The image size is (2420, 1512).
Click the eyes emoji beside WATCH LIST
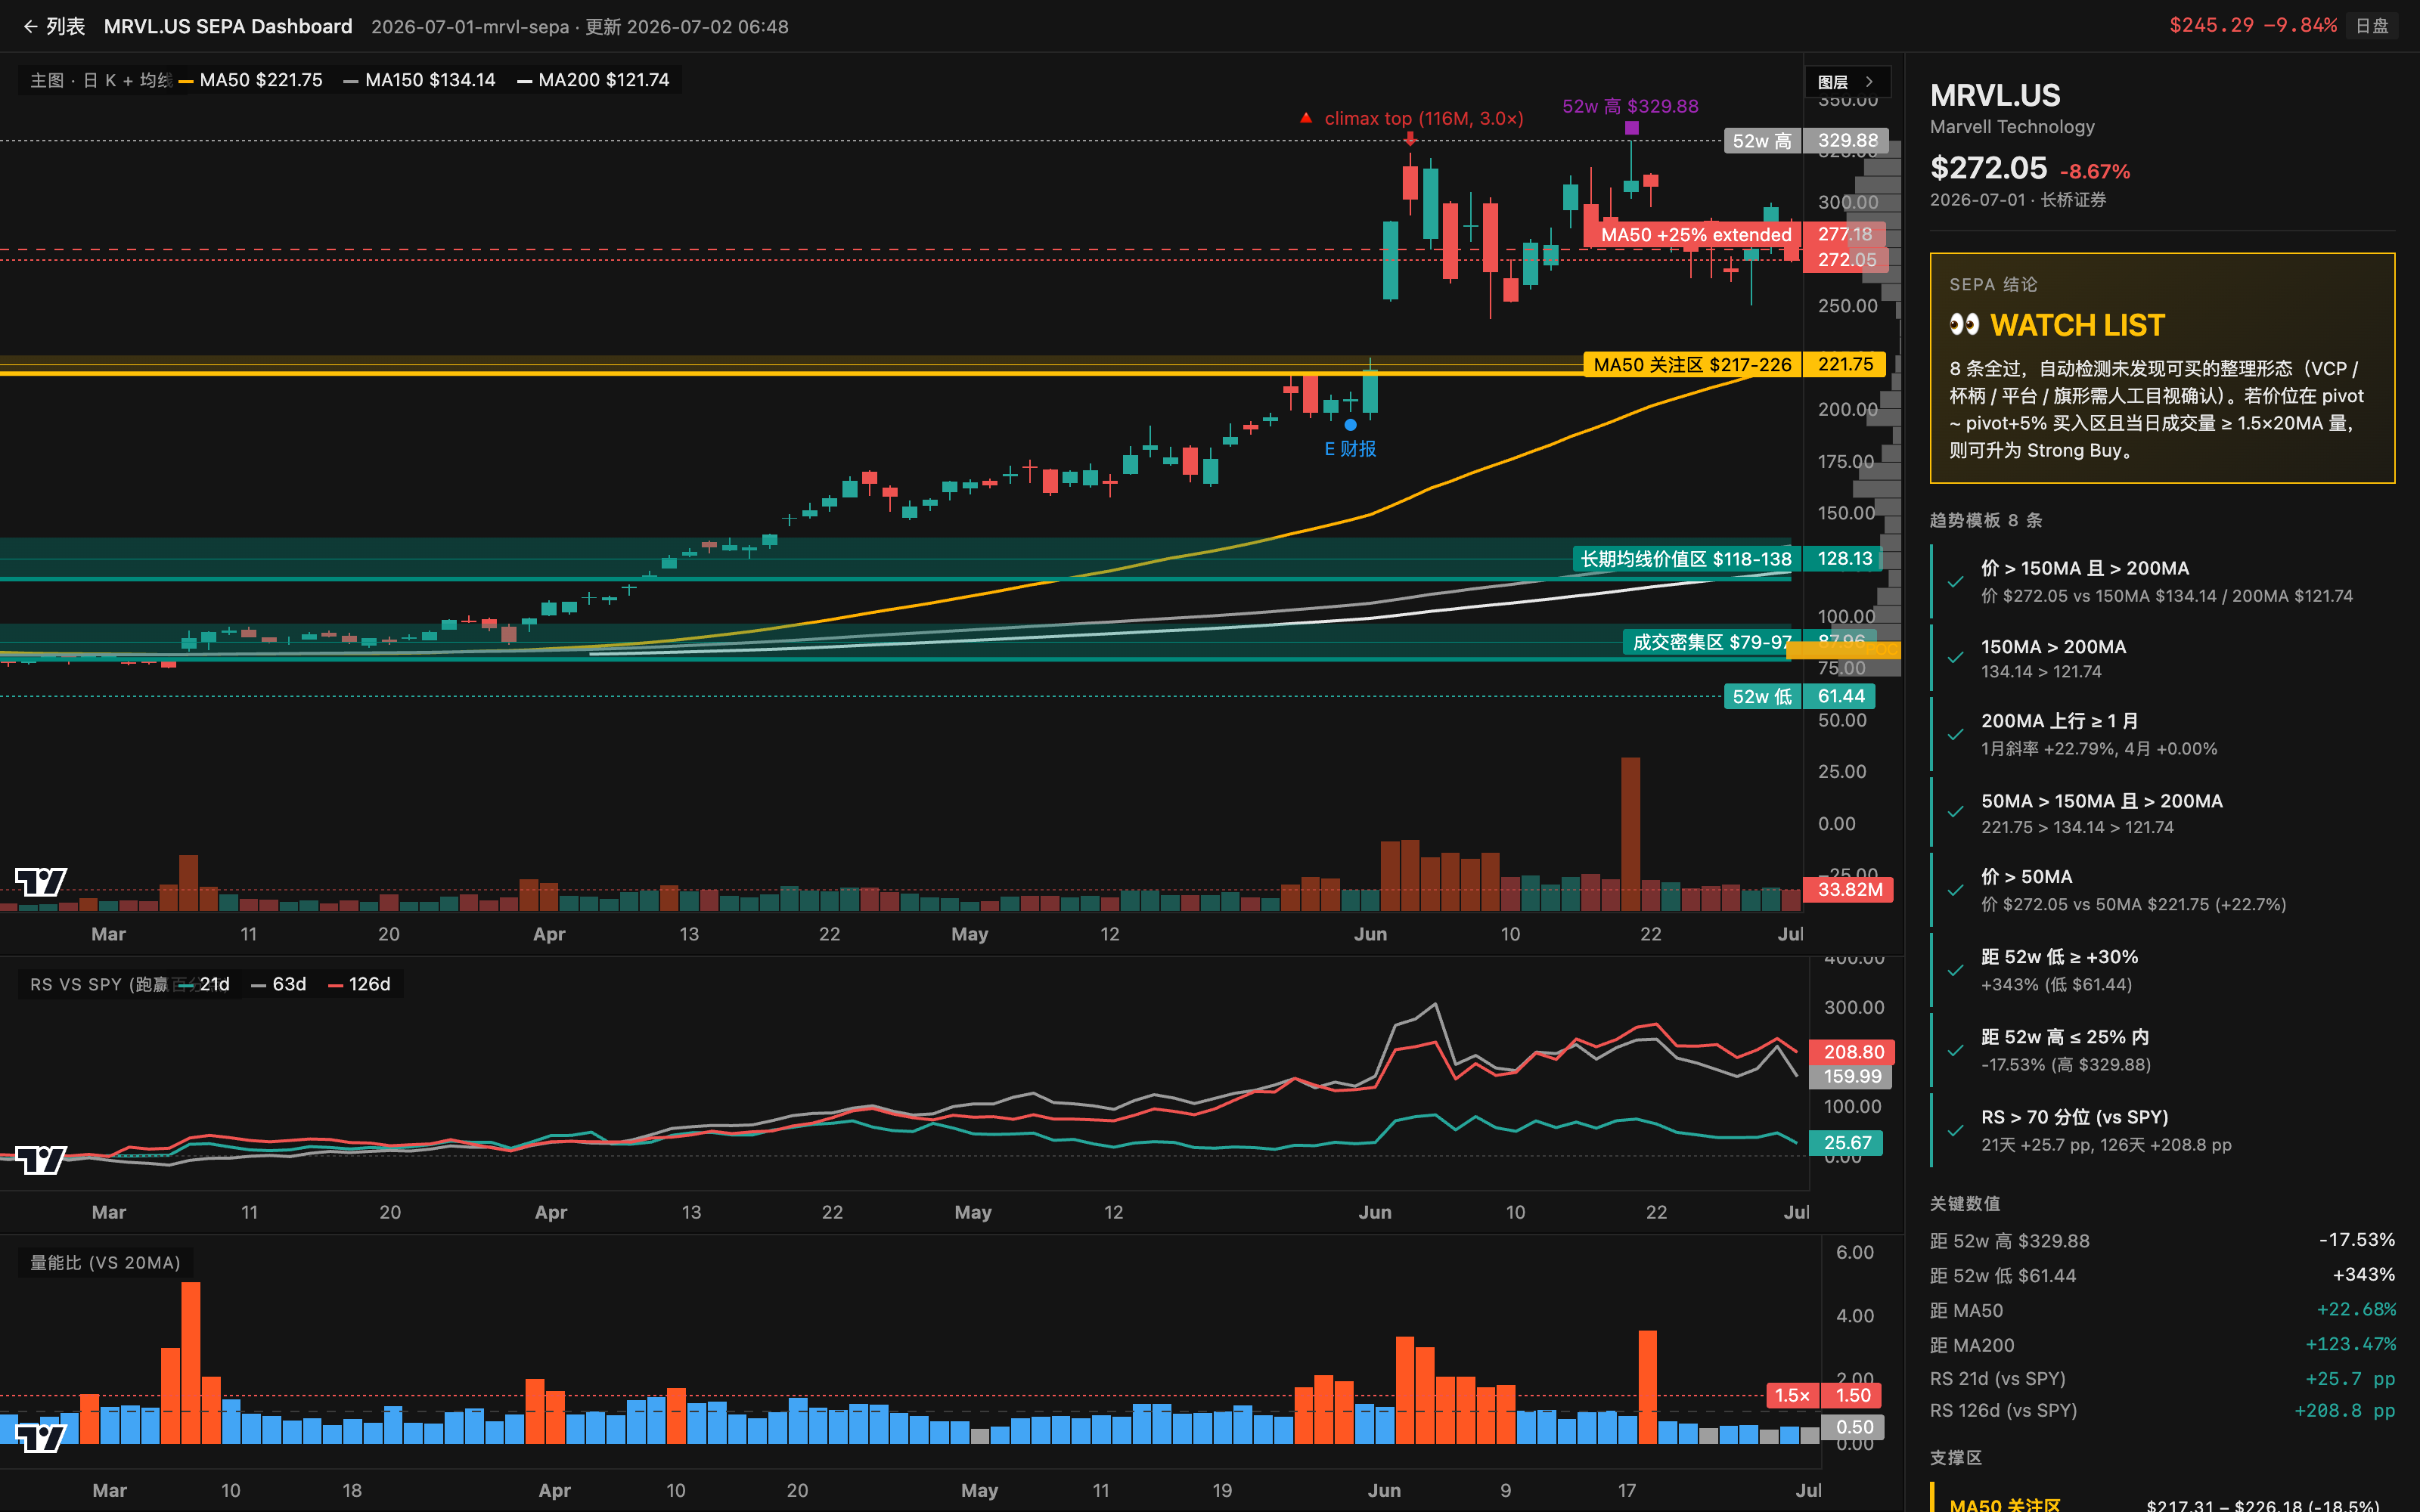click(1964, 325)
